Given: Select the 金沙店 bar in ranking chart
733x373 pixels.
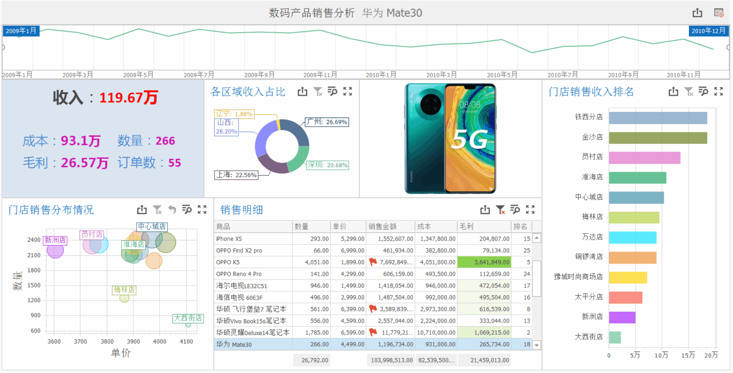Looking at the screenshot, I should click(x=658, y=138).
